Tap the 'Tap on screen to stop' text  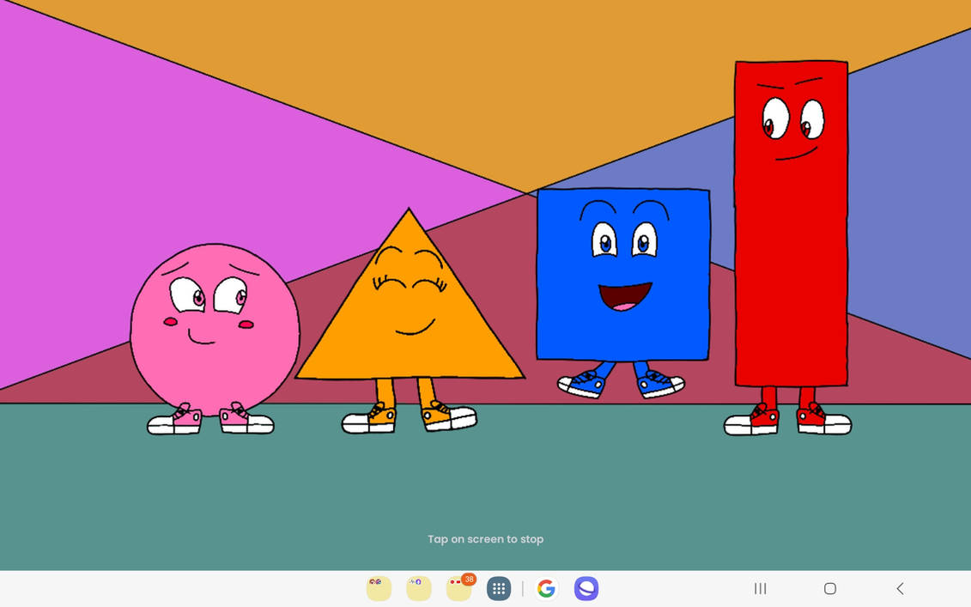pyautogui.click(x=486, y=539)
